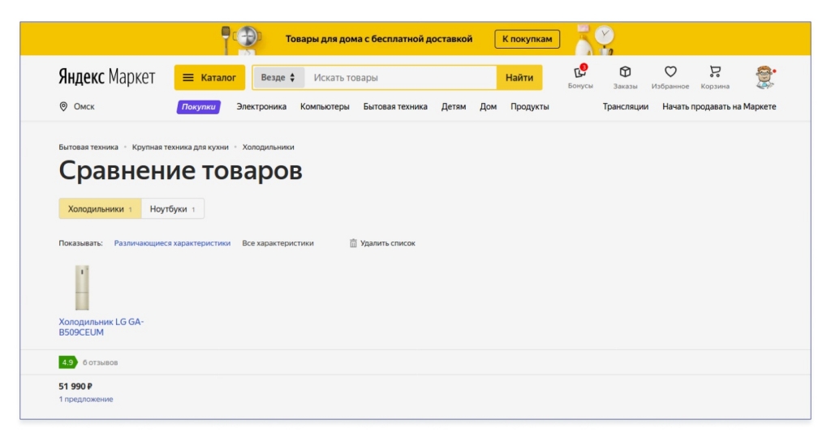Open the Бонусы bonuses icon
Viewport: 831px width, 441px height.
(x=580, y=71)
